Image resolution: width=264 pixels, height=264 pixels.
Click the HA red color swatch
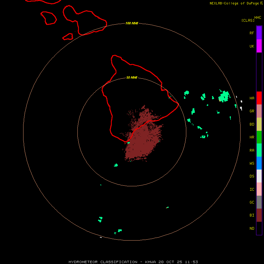coord(259,98)
